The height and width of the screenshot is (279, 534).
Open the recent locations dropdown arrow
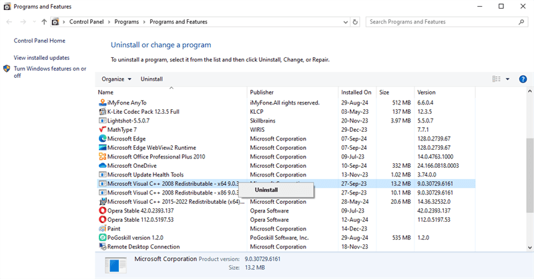tap(34, 22)
